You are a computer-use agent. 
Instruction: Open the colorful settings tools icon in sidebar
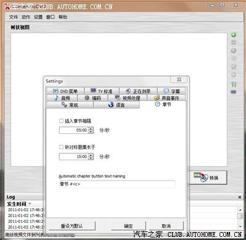(x=234, y=84)
